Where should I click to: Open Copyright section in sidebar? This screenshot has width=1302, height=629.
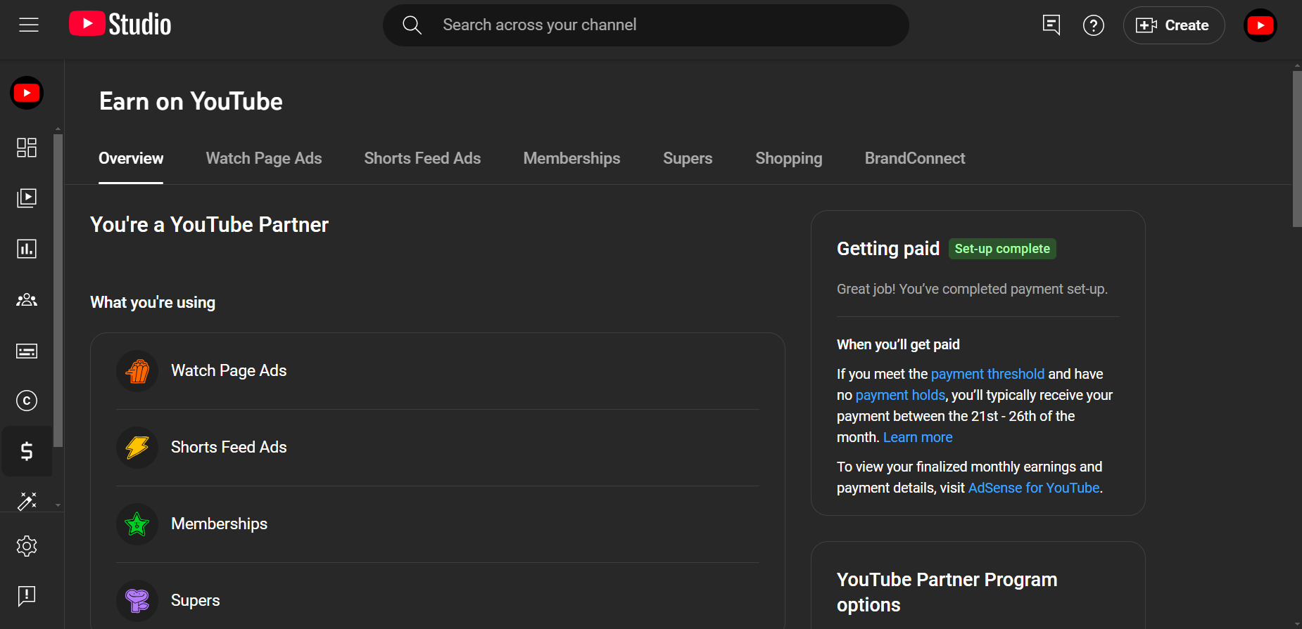click(27, 401)
